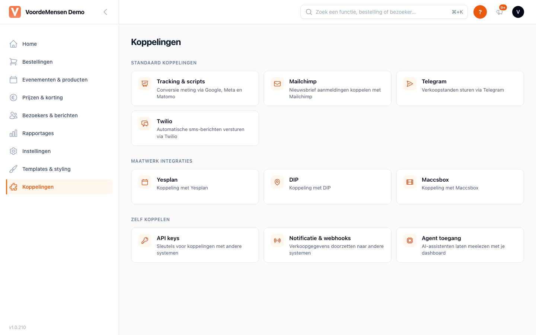The image size is (536, 335).
Task: Click the Agent toegang chip icon
Action: click(410, 240)
